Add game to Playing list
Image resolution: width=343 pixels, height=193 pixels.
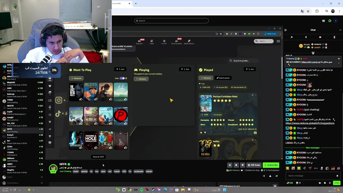[x=141, y=79]
